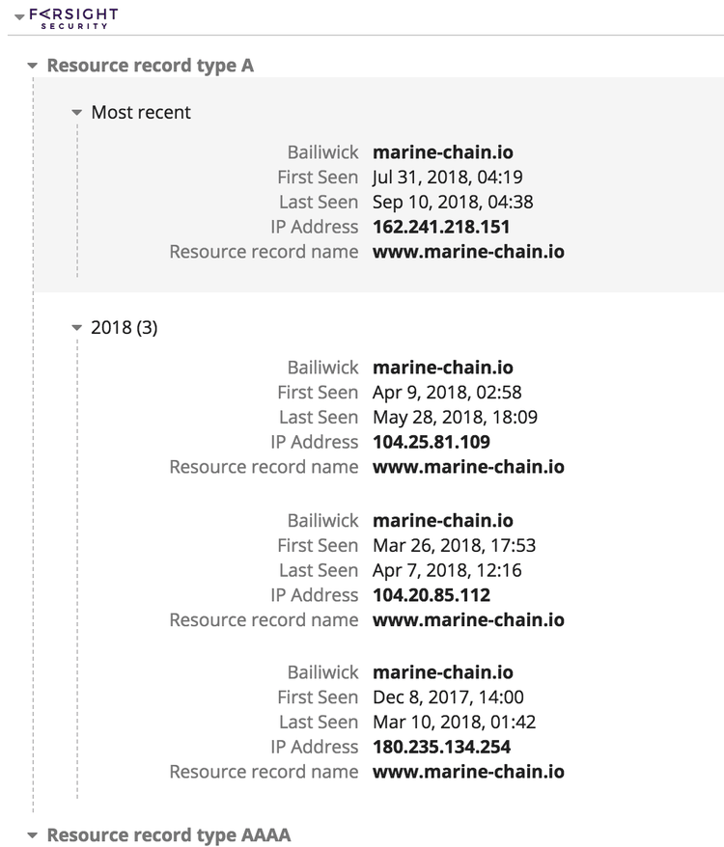The width and height of the screenshot is (724, 847).
Task: Click the Most recent bailiwick marine-chain.io
Action: tap(442, 152)
